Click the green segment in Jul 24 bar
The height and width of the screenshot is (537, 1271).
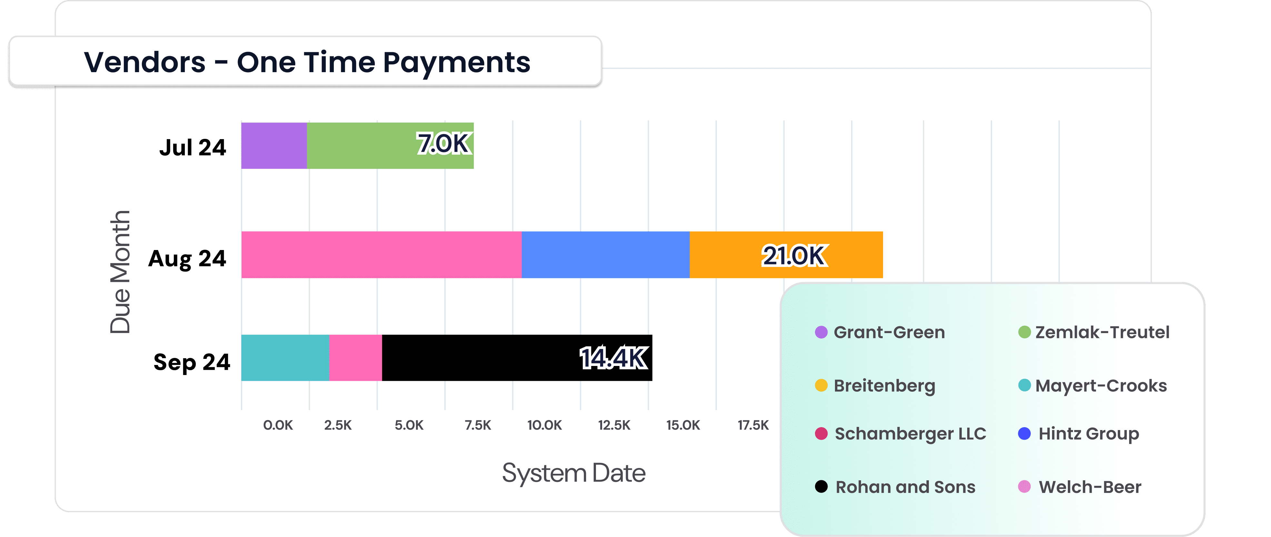pyautogui.click(x=390, y=146)
